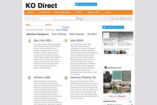Open the Buy | Sell (852) category
157x105 pixels.
43,40
